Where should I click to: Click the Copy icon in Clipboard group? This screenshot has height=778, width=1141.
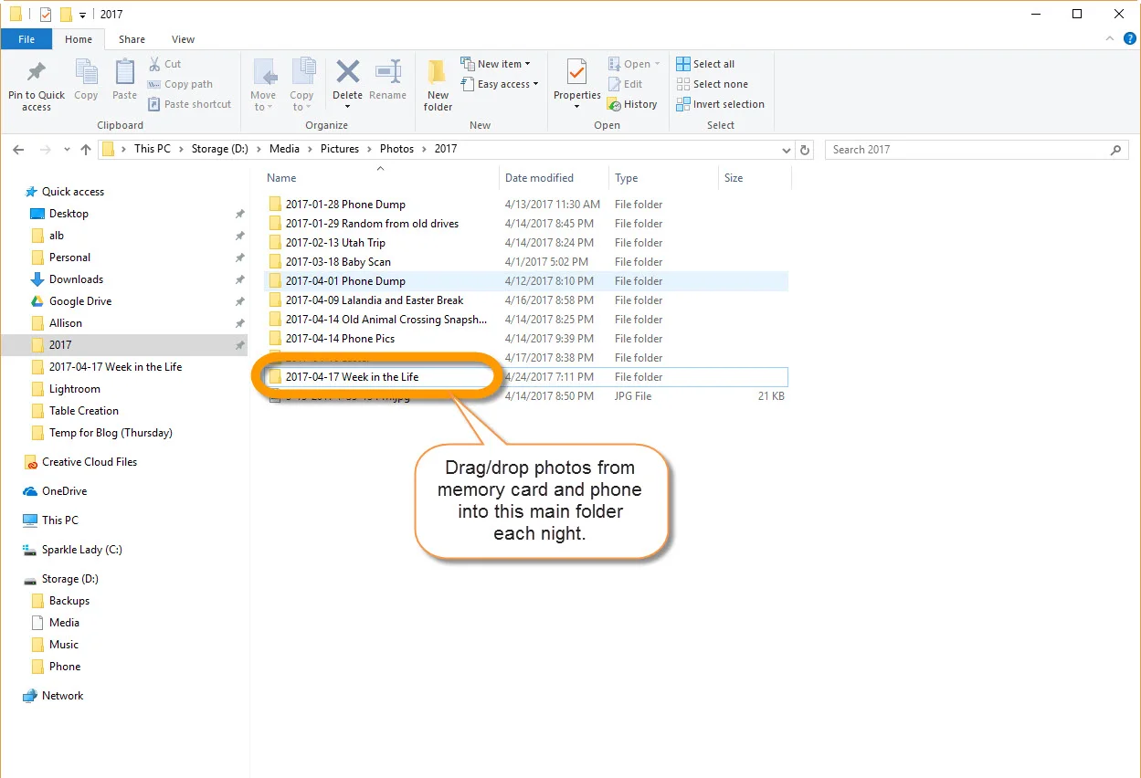(x=86, y=73)
